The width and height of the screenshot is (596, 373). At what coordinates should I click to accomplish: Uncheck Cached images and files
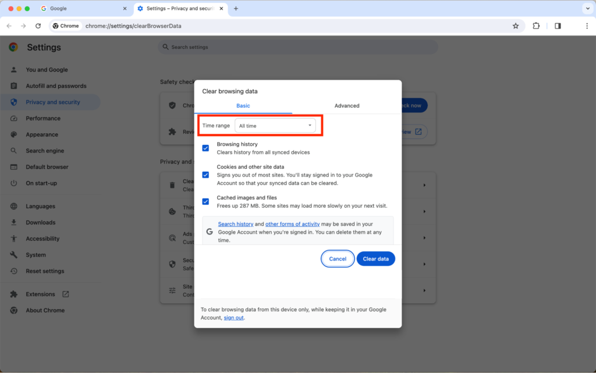205,201
